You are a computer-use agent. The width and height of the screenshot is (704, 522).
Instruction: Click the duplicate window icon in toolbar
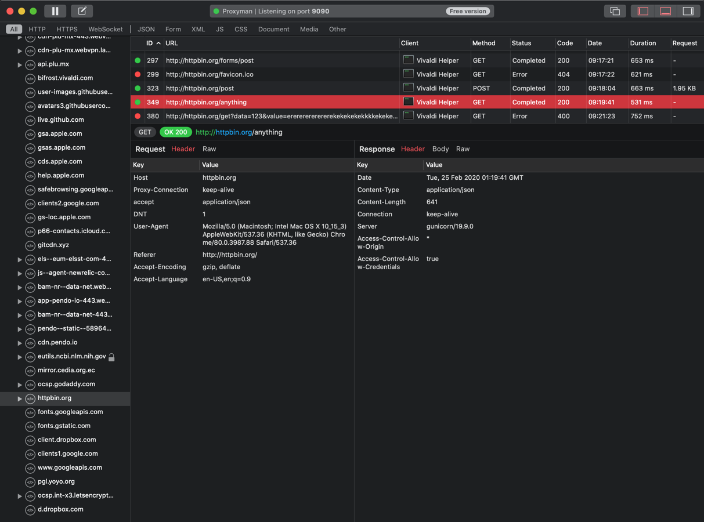[615, 11]
